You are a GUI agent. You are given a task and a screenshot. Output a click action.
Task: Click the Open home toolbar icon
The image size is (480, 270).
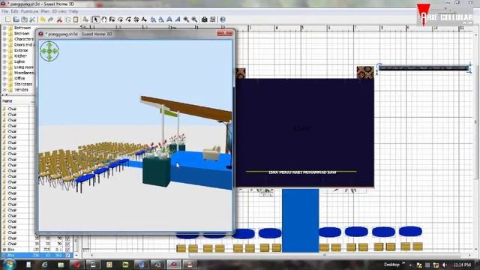click(x=16, y=19)
